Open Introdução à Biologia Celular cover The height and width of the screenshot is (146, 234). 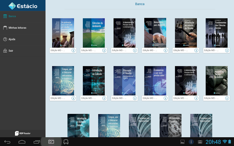tap(78, 126)
